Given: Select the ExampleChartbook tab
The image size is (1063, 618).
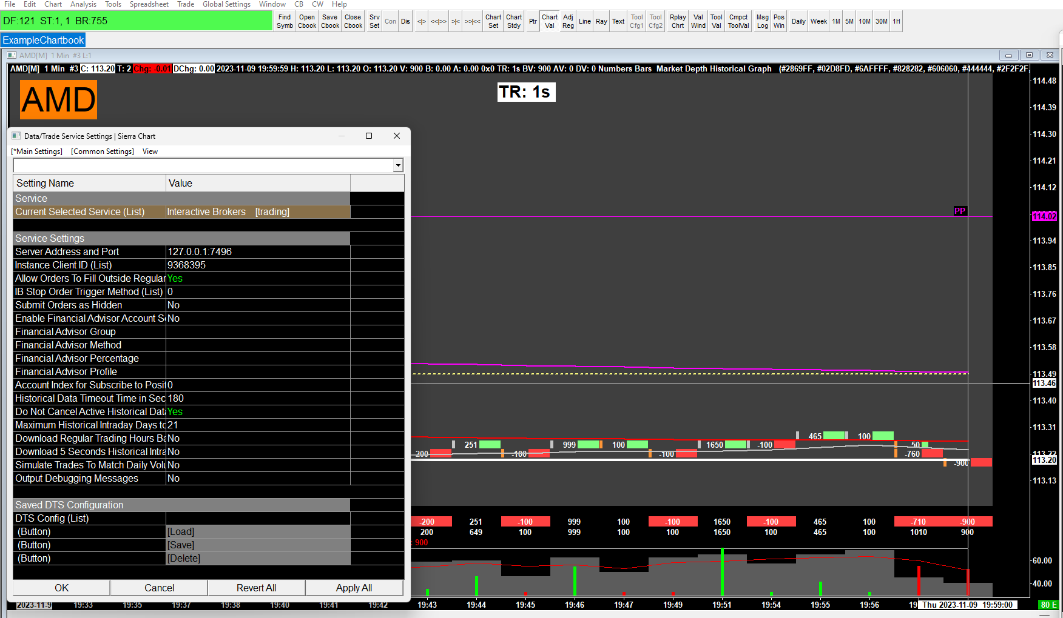Looking at the screenshot, I should coord(43,41).
